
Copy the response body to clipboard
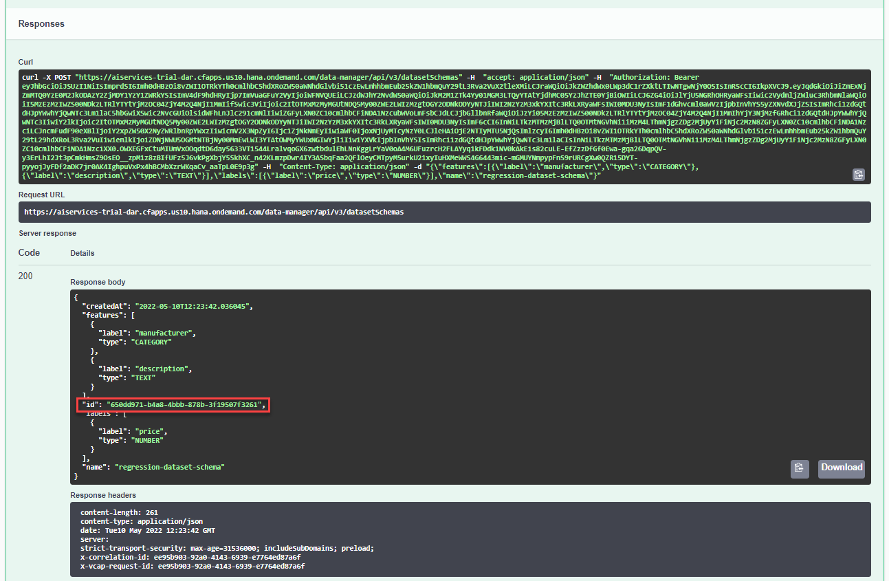(799, 468)
